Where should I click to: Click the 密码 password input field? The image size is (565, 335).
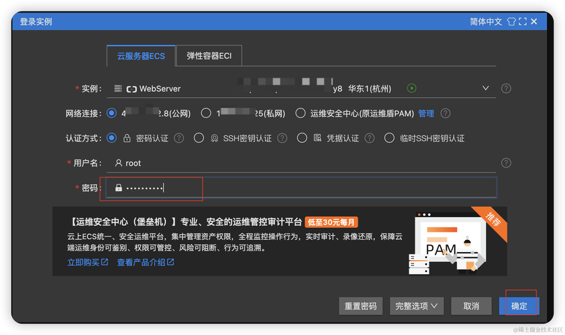coord(301,188)
